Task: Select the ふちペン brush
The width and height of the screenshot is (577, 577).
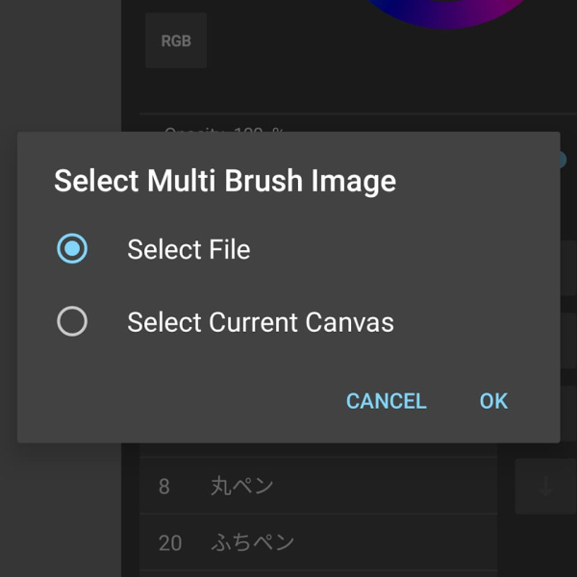Action: click(252, 542)
